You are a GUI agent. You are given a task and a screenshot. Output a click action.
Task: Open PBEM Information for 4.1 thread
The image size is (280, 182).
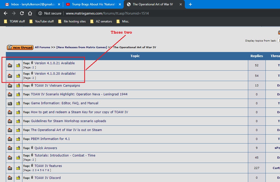[x=50, y=139]
